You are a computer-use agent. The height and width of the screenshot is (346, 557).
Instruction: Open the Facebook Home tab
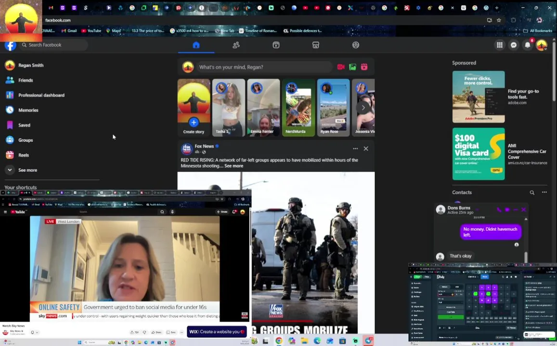[x=196, y=45]
